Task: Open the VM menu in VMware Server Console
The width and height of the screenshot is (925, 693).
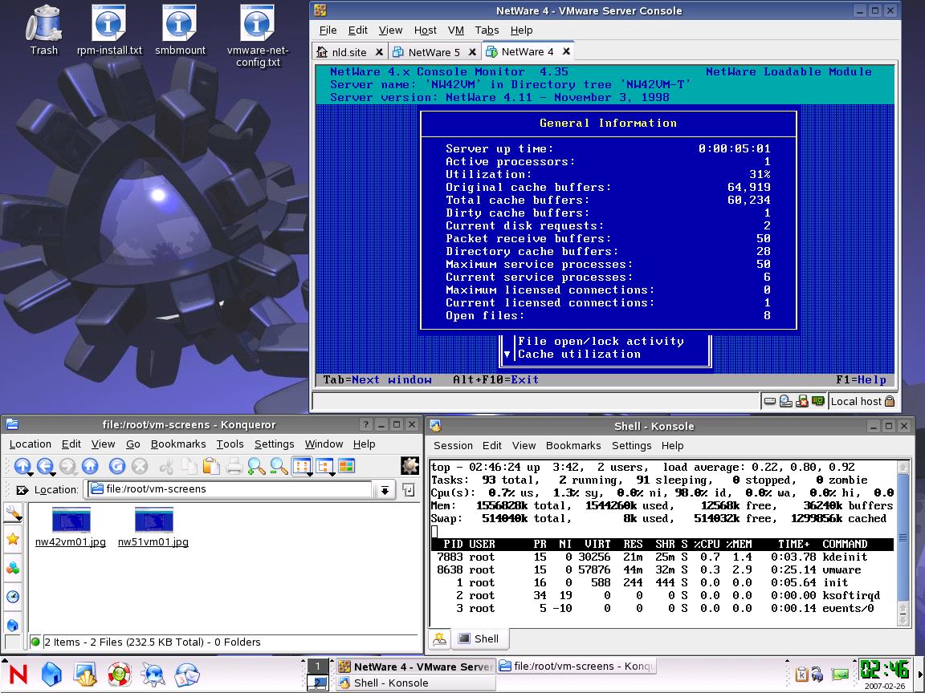Action: tap(455, 30)
